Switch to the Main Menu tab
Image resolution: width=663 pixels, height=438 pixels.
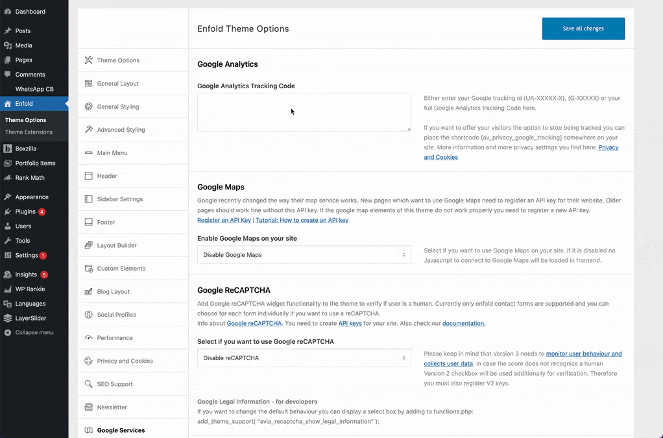112,153
